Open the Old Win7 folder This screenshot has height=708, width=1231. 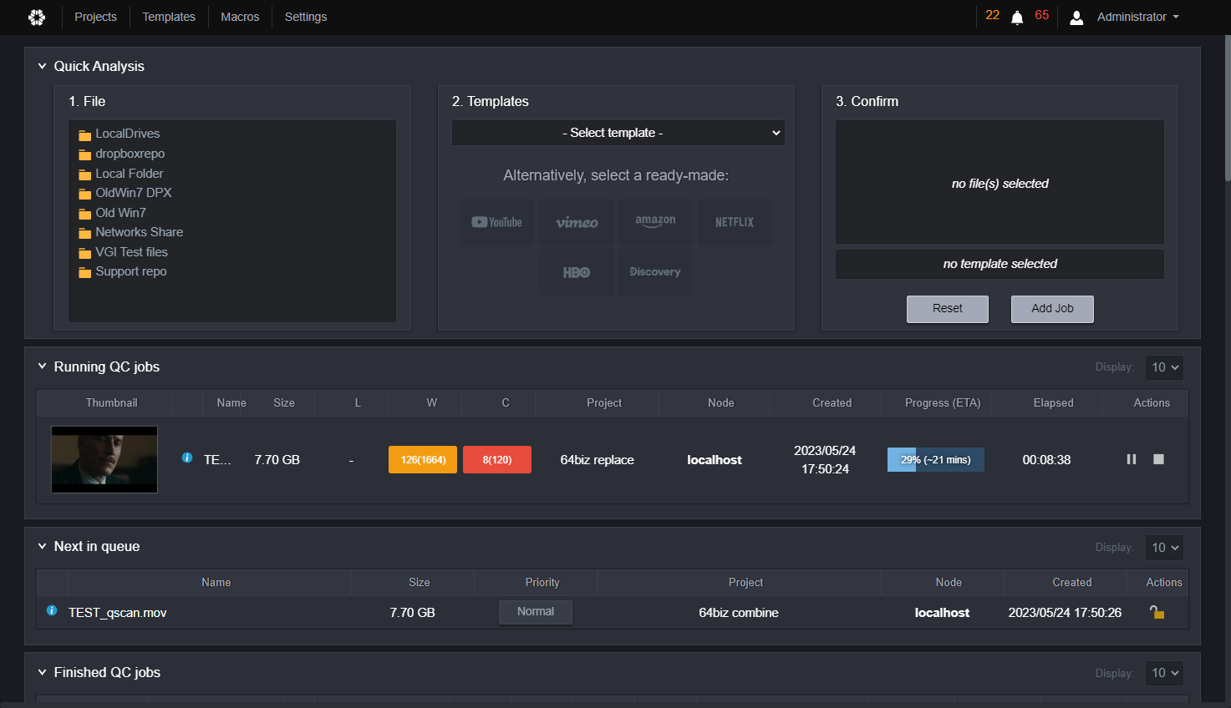[x=112, y=213]
